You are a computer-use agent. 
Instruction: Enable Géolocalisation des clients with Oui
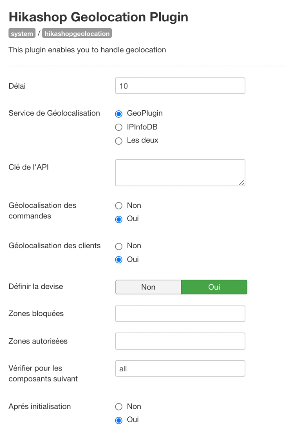[x=119, y=260]
